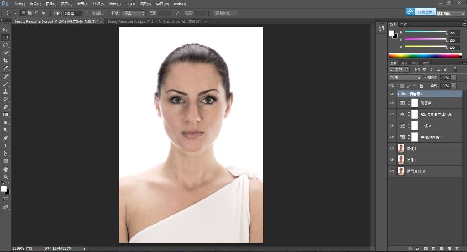Screen dimensions: 467x252
Task: Open the 选择(S) menu
Action: 99,4
